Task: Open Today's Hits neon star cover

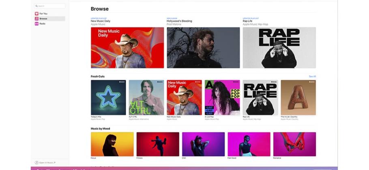Action: 108,98
